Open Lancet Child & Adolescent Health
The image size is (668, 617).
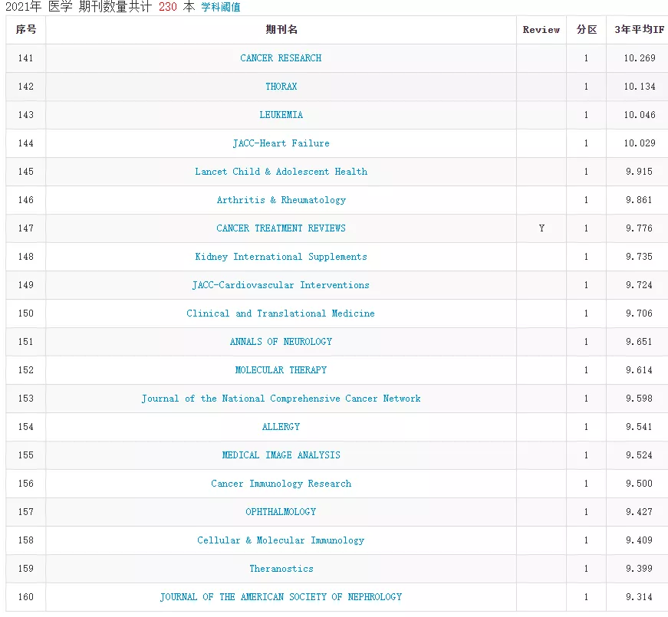pyautogui.click(x=281, y=172)
